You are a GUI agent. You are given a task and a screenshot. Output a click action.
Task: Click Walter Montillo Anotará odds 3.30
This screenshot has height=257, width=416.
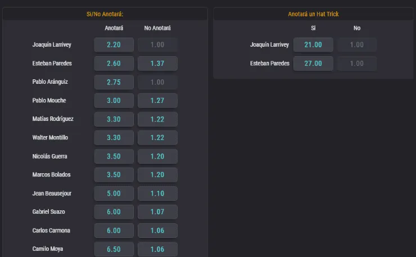(x=114, y=138)
